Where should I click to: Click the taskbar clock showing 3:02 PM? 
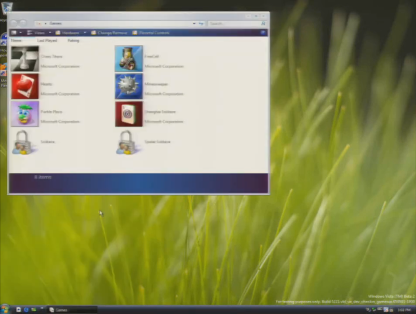click(x=404, y=310)
